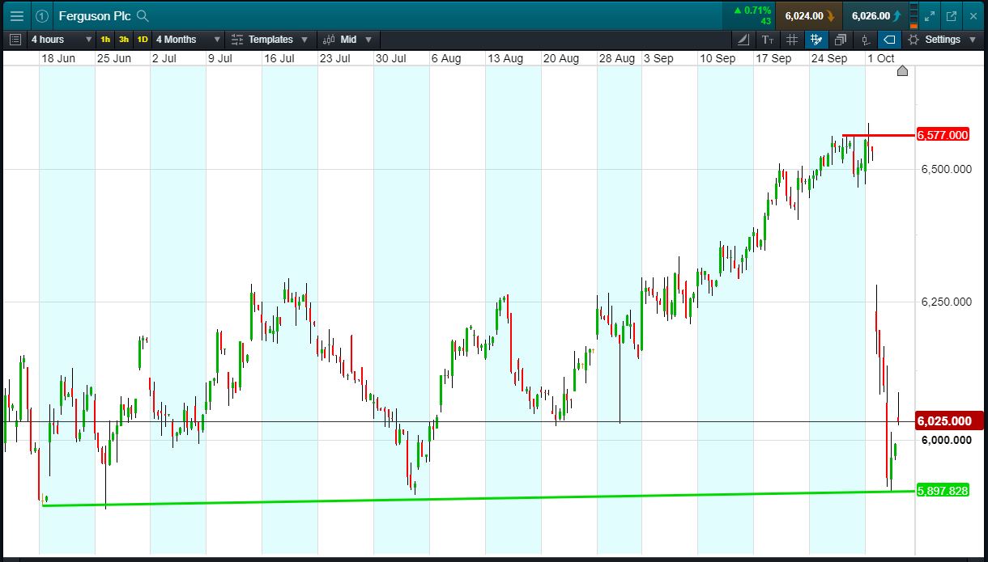Click the 1 Oct date label
The width and height of the screenshot is (988, 562).
pos(881,58)
